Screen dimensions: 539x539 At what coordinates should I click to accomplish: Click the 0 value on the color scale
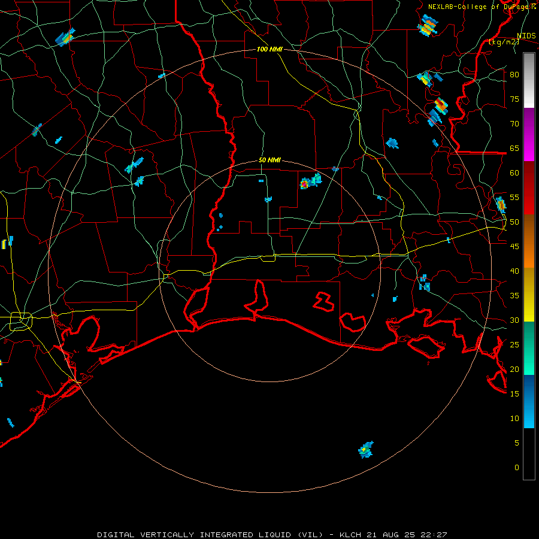pyautogui.click(x=517, y=468)
